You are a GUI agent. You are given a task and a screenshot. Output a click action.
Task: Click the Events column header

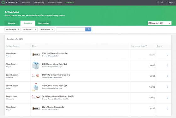click(160, 46)
